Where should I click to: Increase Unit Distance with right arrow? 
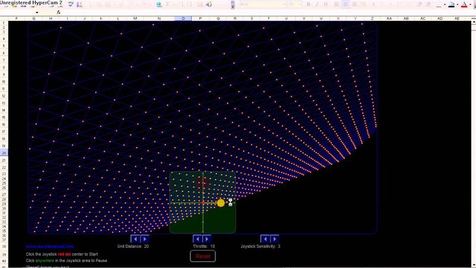145,239
